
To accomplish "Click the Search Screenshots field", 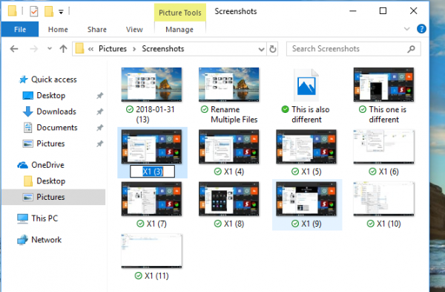I will [354, 49].
